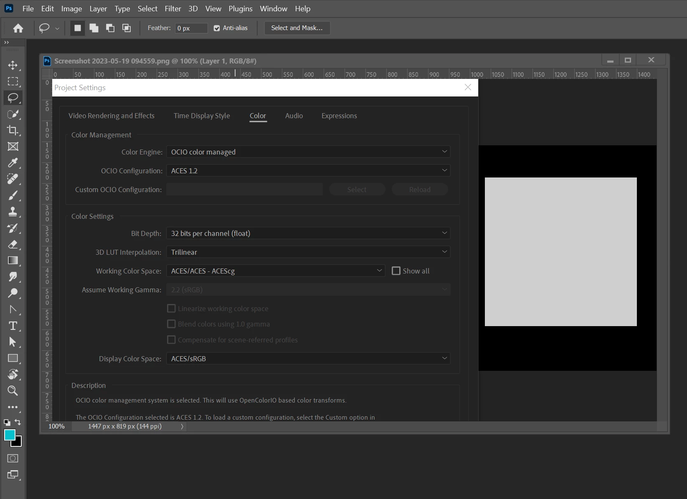Click the Feather value input field

(x=191, y=28)
